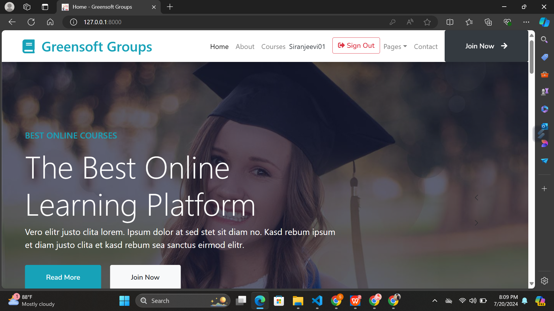Screen dimensions: 554x311
Task: Open the Shopping tag sidebar icon
Action: click(x=544, y=57)
